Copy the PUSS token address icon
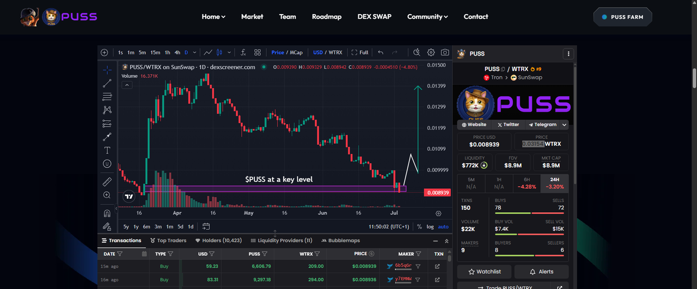The width and height of the screenshot is (697, 289). 503,69
